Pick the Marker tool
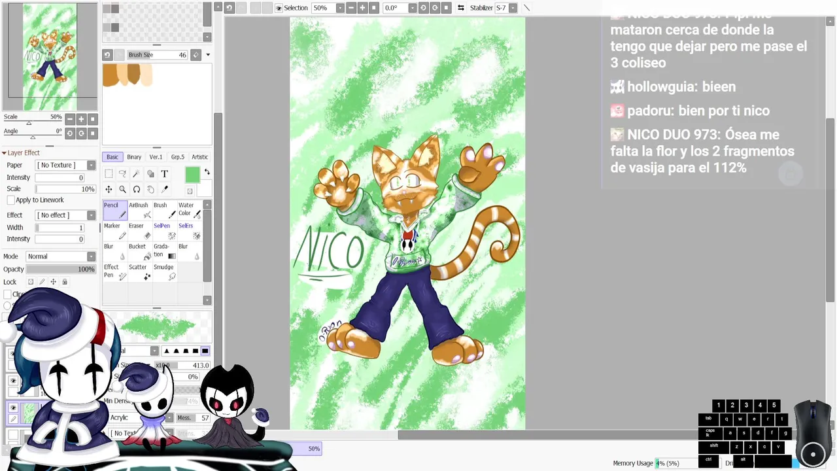 pyautogui.click(x=114, y=231)
